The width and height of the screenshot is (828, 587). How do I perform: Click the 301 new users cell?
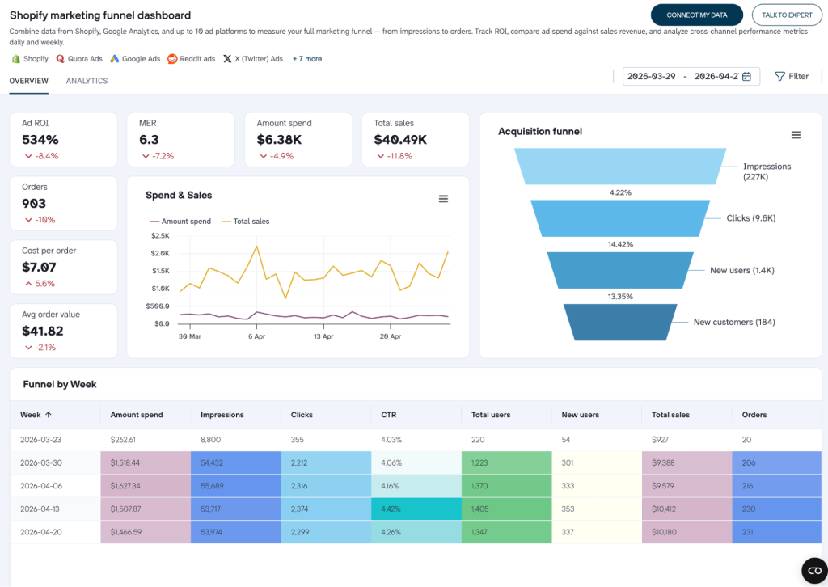(597, 463)
